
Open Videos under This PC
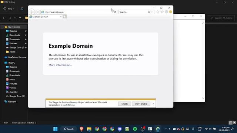pos(12,88)
